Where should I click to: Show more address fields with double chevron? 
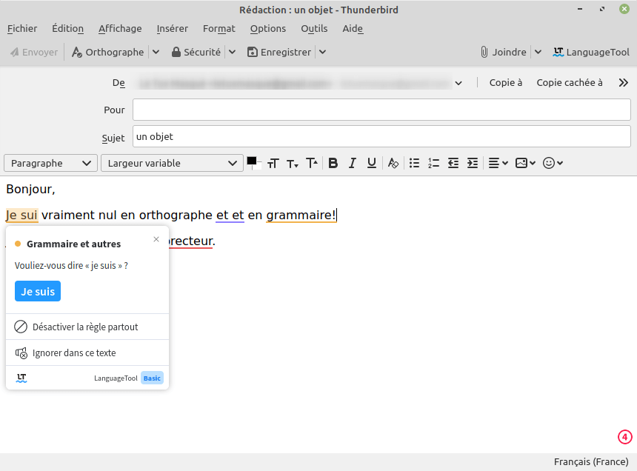pos(623,83)
